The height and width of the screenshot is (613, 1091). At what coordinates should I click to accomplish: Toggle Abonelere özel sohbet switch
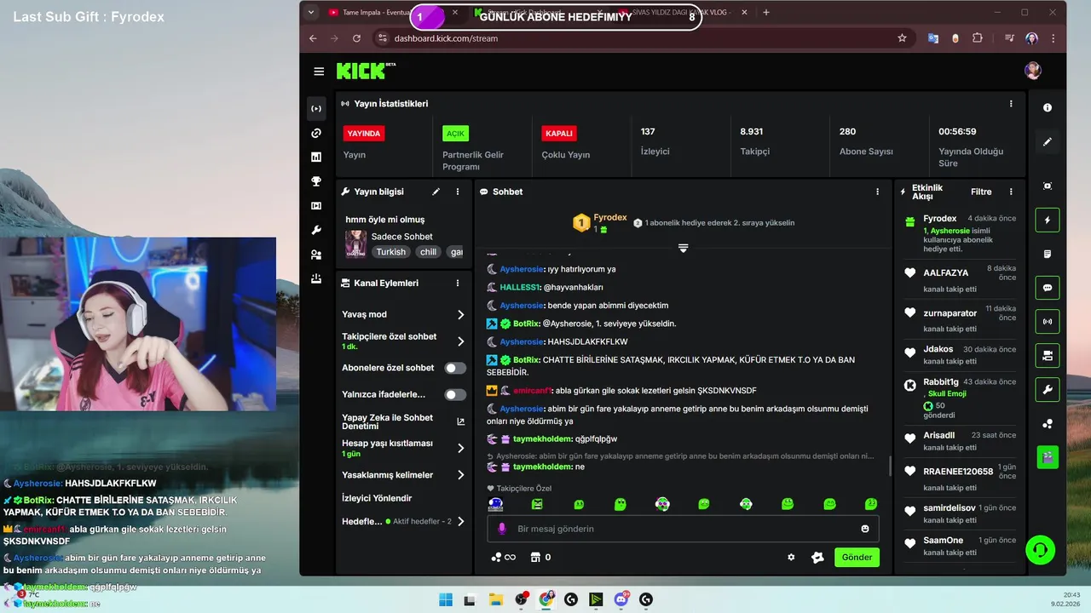coord(455,368)
